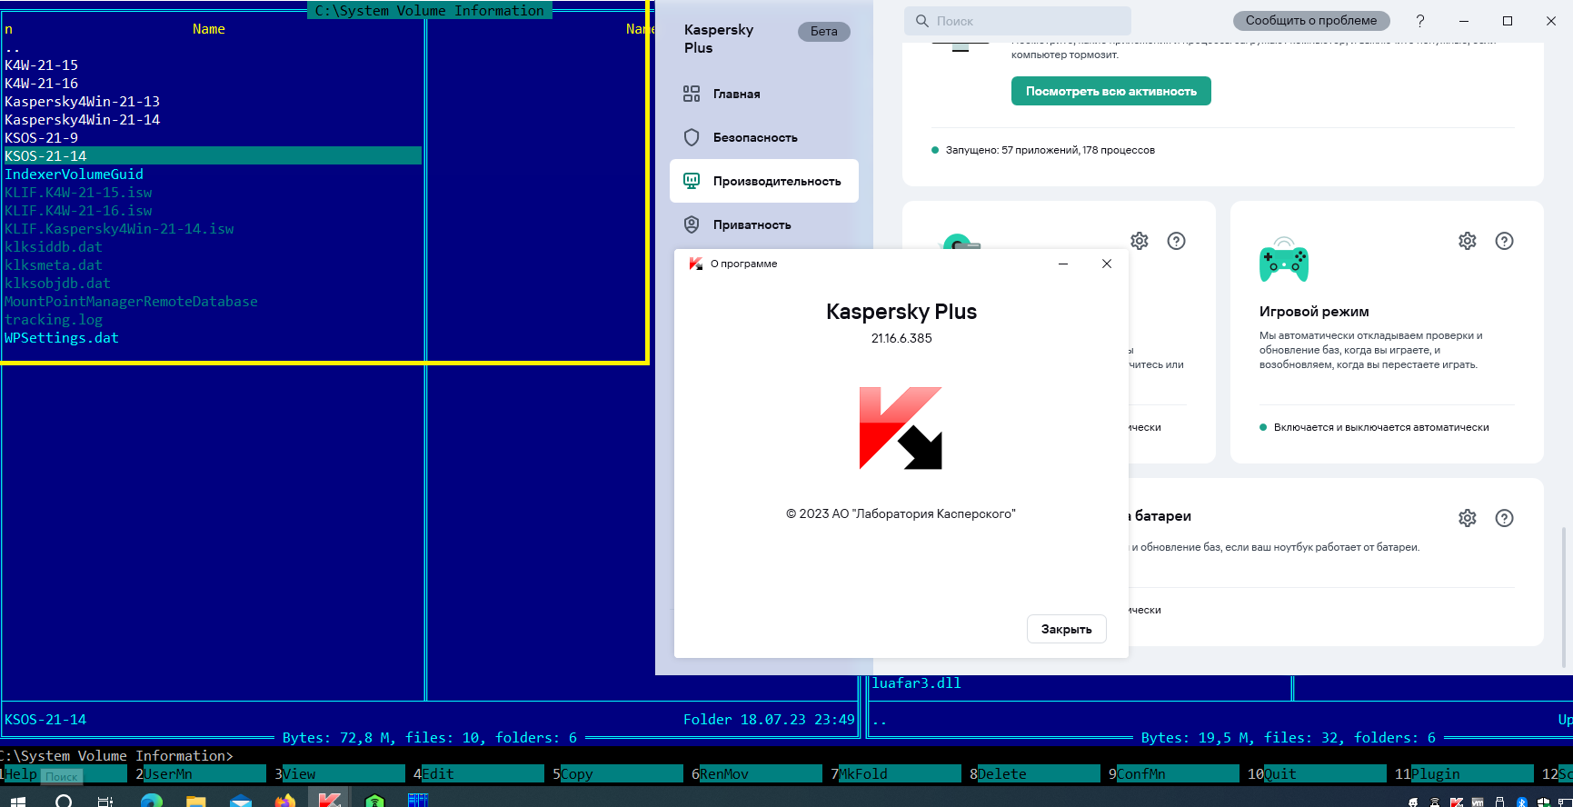Click the Бета badge next to Kaspersky Plus

(824, 32)
